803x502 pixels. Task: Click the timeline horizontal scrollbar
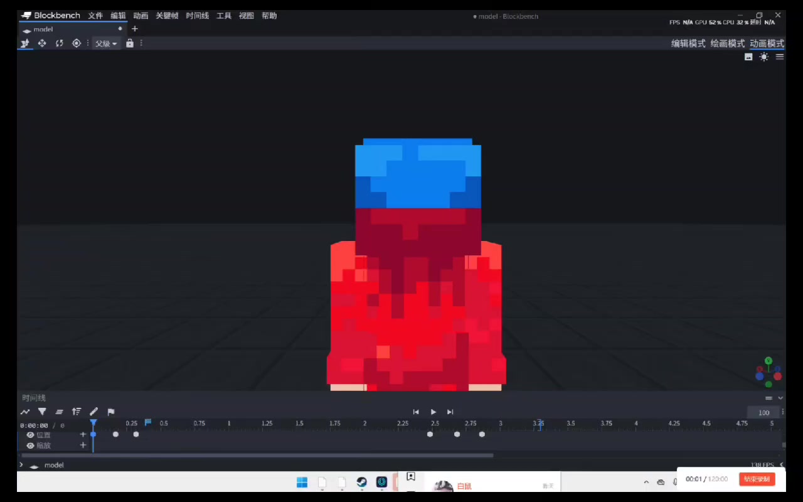(x=257, y=456)
